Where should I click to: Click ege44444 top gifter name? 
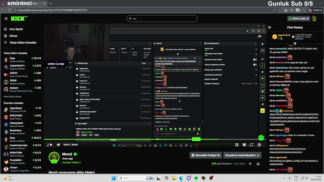pos(284,35)
